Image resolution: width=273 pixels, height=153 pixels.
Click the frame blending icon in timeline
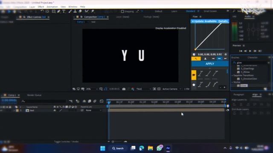click(x=90, y=101)
